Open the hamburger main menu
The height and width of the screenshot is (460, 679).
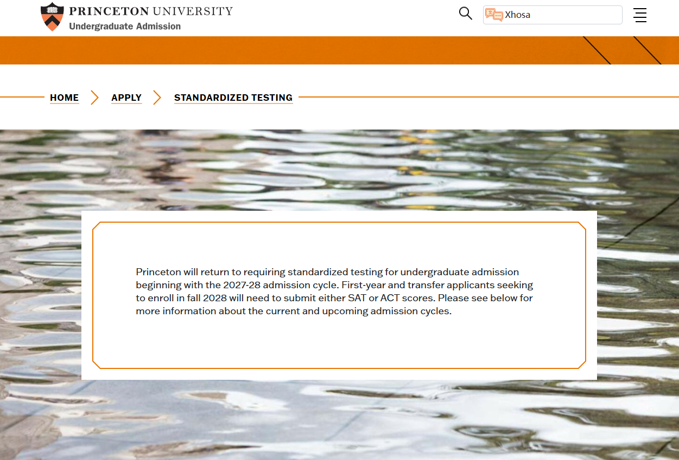pyautogui.click(x=640, y=15)
